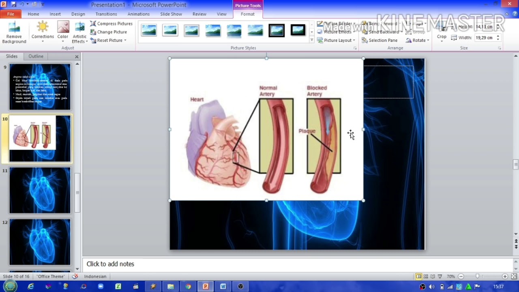Switch to the Outline pane tab
Viewport: 519px width, 292px height.
[36, 56]
